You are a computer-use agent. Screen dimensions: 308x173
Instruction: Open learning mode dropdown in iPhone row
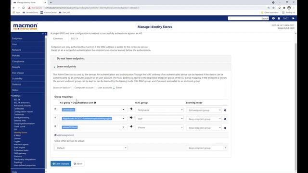pos(204,128)
